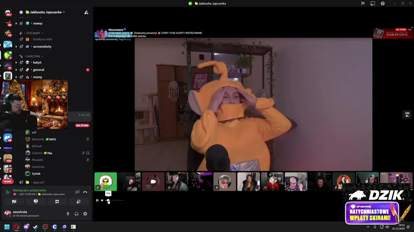Select the participant tile with camera icon

[x=153, y=181]
